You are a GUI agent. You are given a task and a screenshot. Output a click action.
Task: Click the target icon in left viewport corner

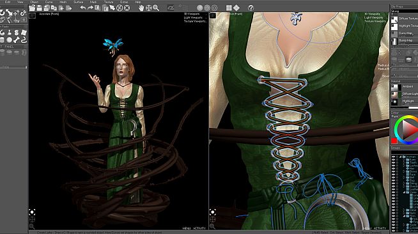(x=32, y=212)
